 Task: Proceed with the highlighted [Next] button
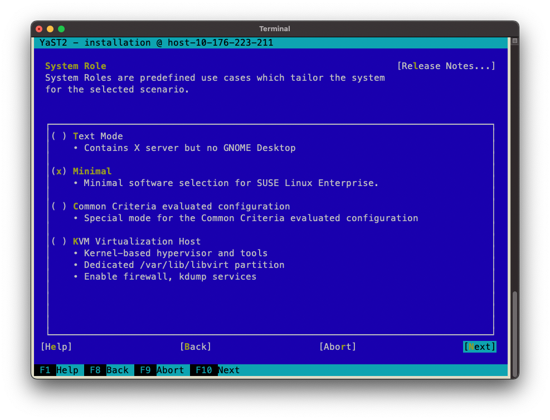479,346
